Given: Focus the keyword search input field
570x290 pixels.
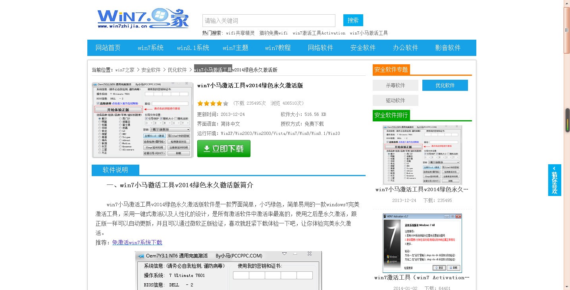Looking at the screenshot, I should (269, 21).
